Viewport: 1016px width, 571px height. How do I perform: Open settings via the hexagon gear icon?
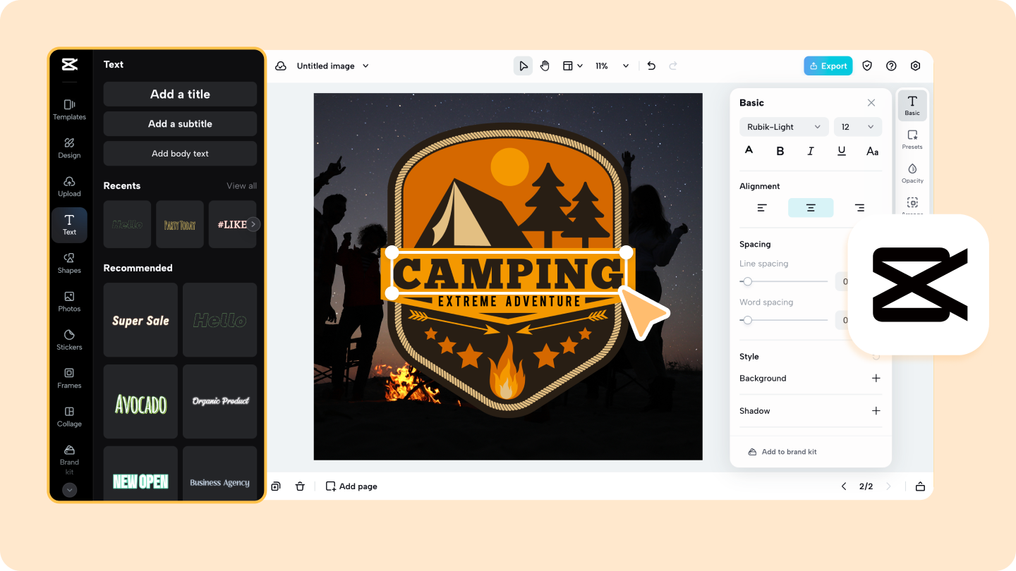[x=915, y=66]
